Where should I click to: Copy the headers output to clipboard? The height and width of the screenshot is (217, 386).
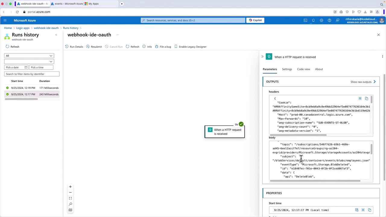pyautogui.click(x=367, y=99)
